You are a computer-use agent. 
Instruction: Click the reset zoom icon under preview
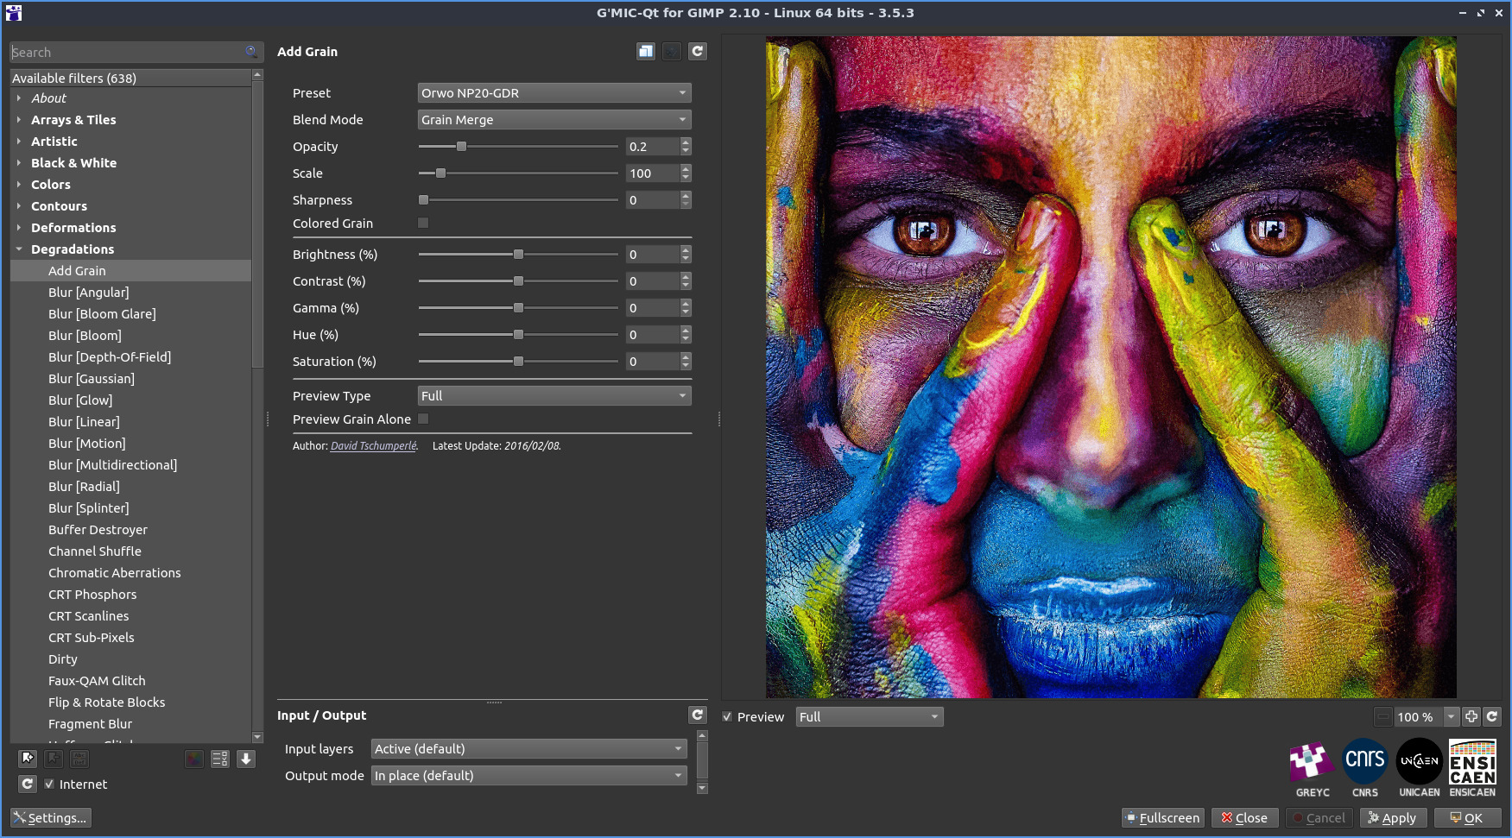click(x=1492, y=716)
